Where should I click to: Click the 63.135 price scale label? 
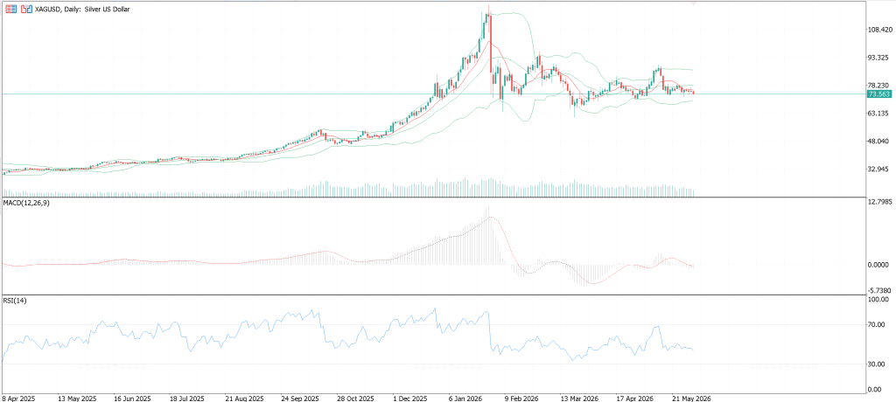(878, 114)
